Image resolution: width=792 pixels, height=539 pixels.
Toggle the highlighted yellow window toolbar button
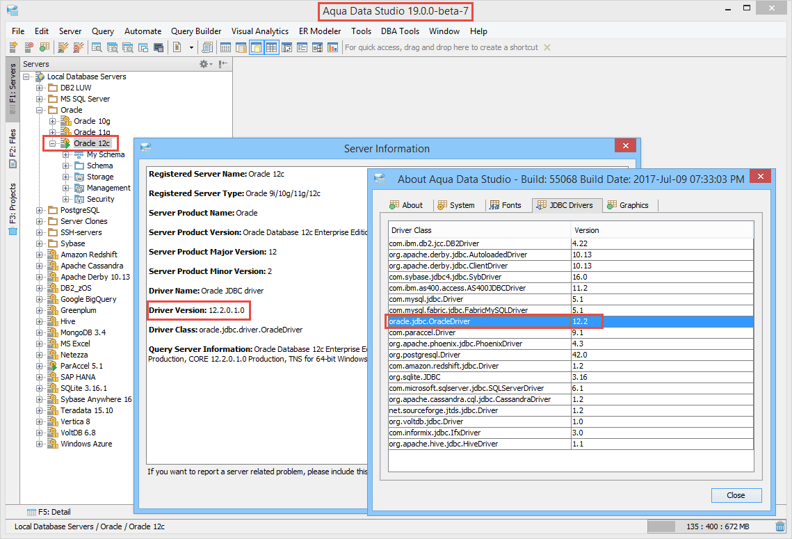(256, 47)
